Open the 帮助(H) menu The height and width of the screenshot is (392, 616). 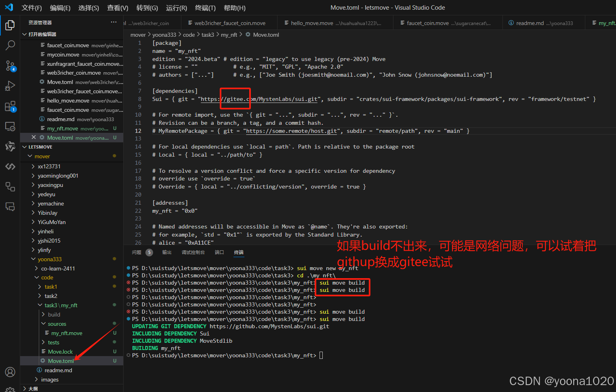click(x=234, y=8)
